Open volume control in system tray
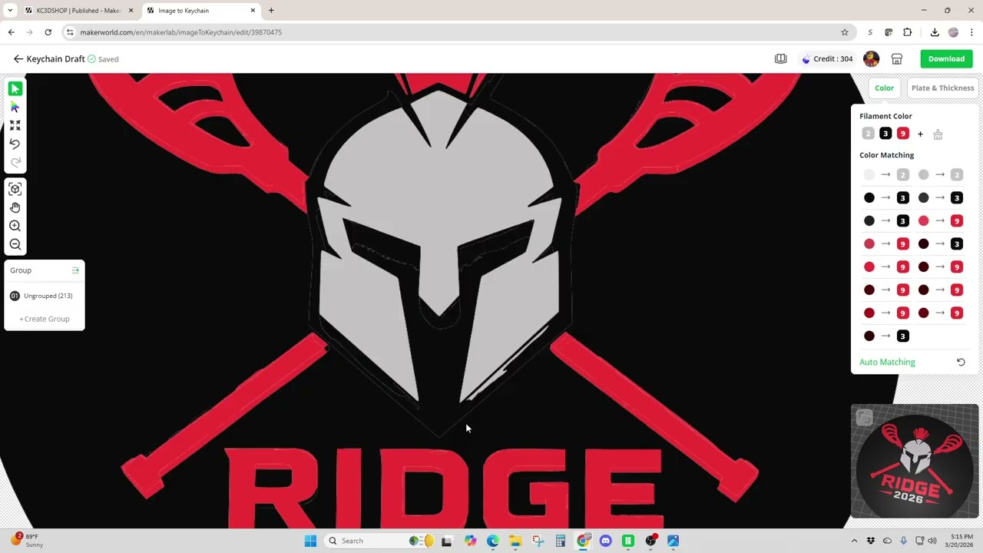983x553 pixels. tap(932, 541)
